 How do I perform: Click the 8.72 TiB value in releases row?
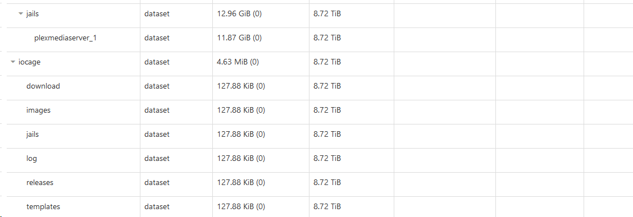[327, 182]
